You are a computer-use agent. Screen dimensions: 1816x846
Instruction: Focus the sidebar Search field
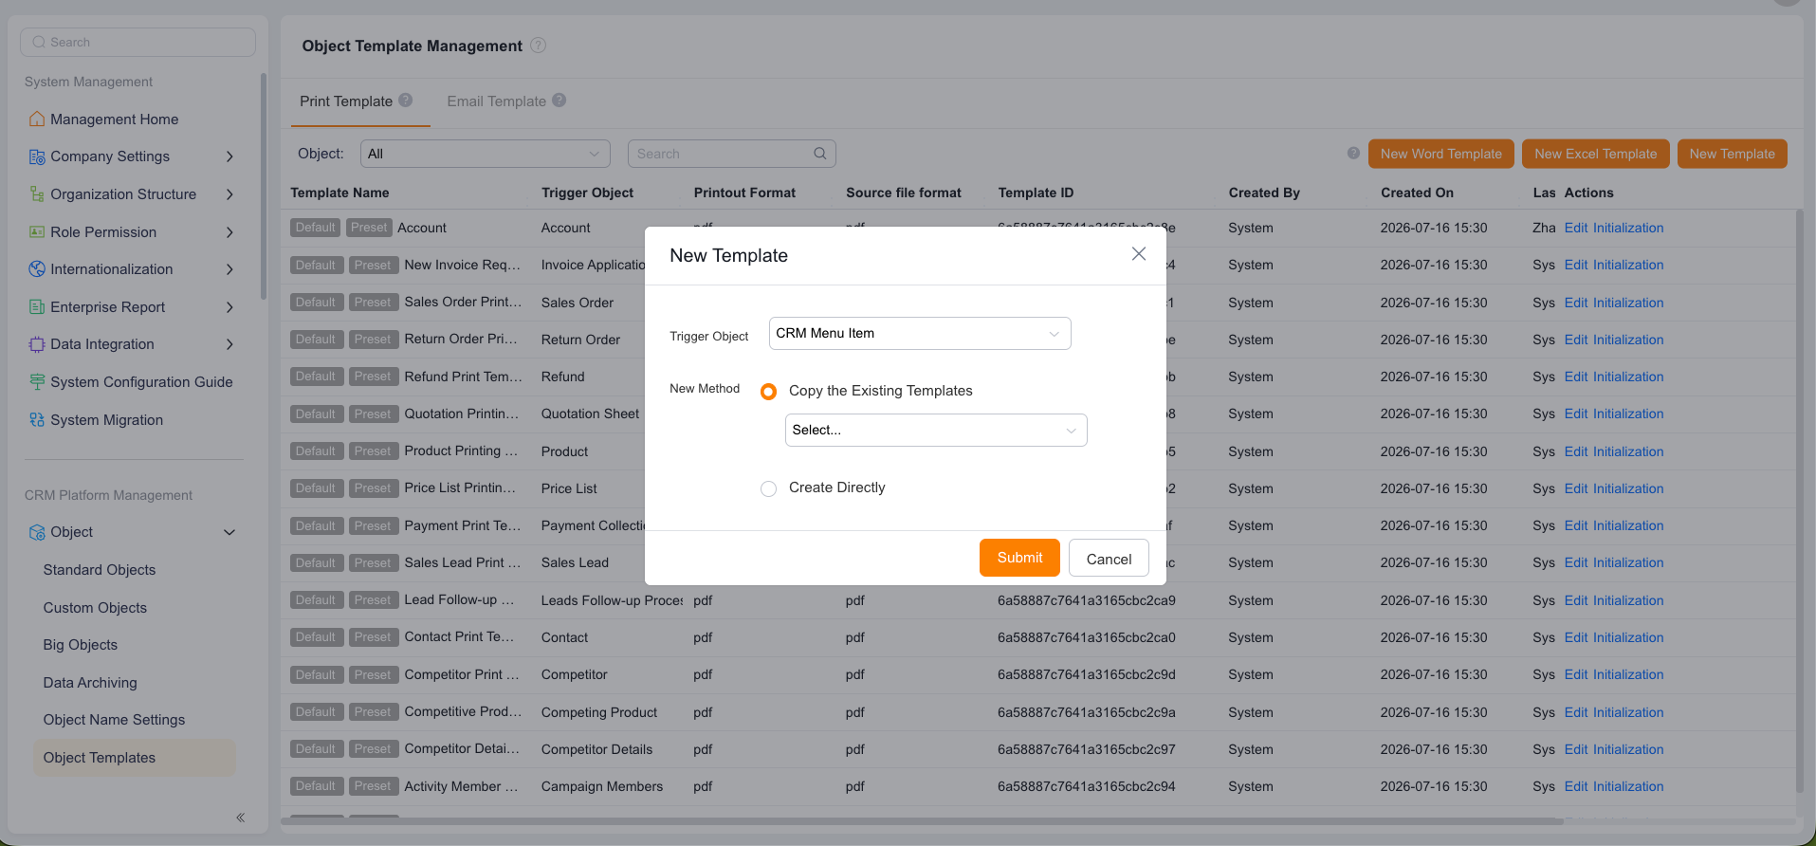tap(138, 42)
